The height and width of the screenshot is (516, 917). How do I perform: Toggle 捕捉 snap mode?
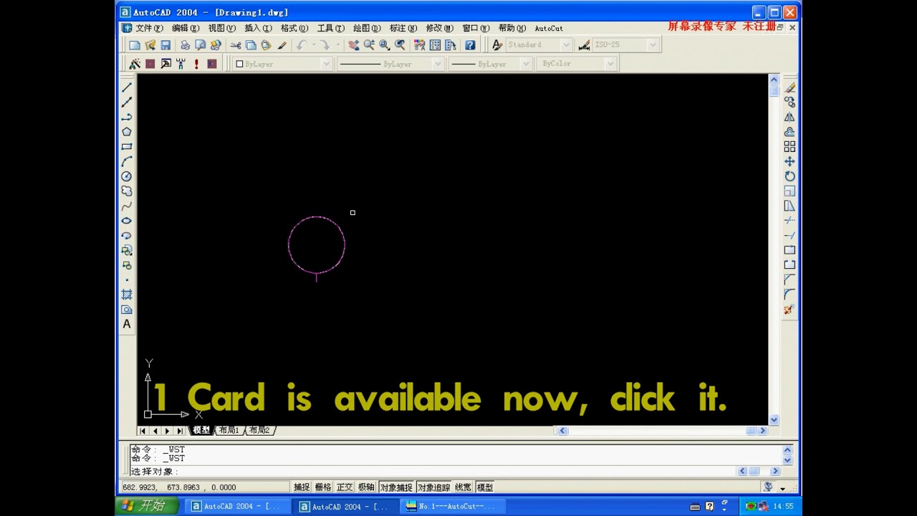[x=302, y=487]
